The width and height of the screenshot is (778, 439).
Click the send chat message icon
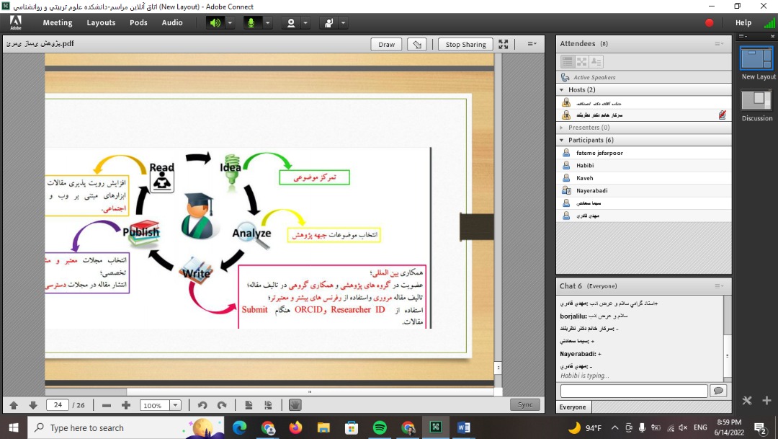717,391
